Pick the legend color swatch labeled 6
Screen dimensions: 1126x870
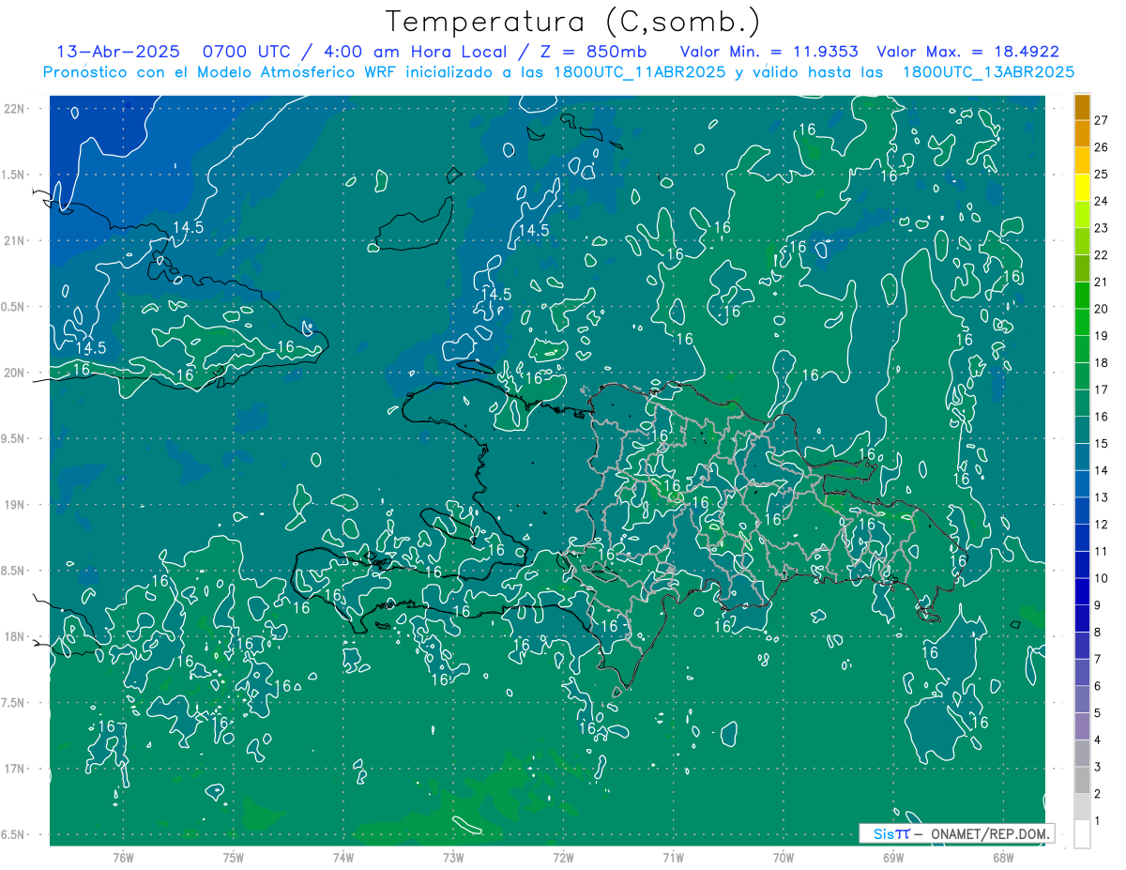click(1082, 673)
